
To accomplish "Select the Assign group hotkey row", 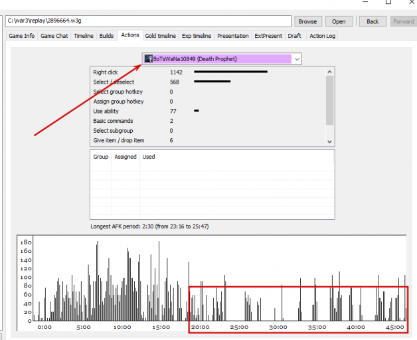I will 208,102.
